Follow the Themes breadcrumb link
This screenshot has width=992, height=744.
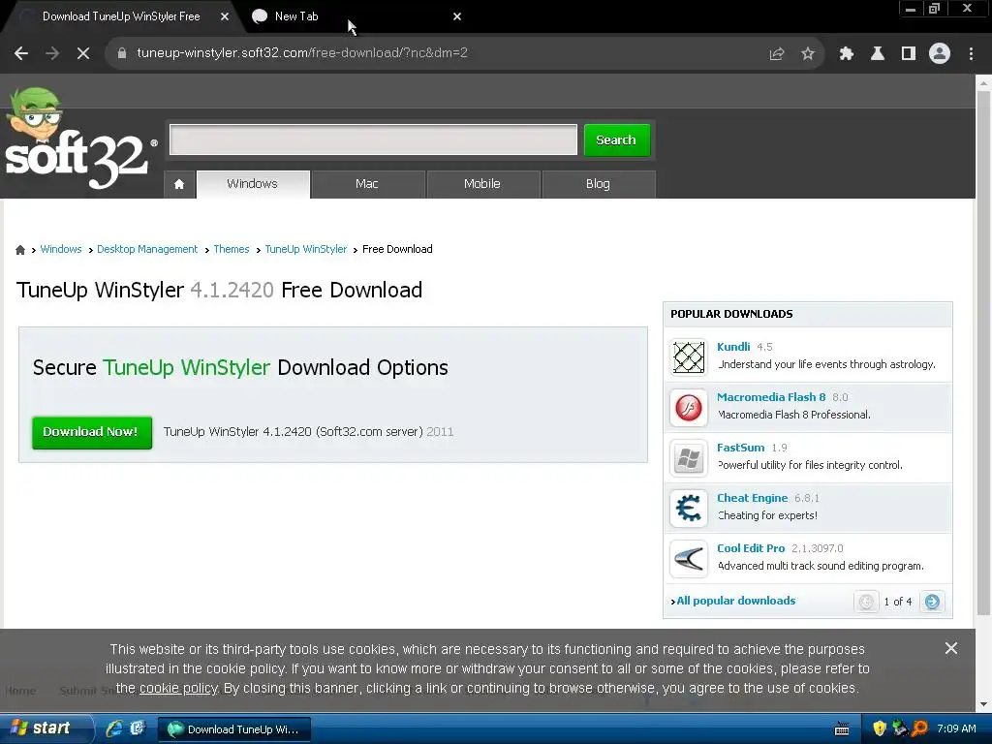[x=231, y=249]
